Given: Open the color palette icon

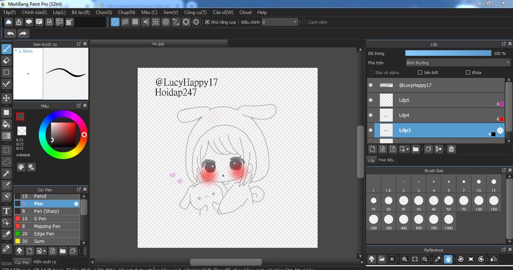Looking at the screenshot, I should tap(21, 167).
